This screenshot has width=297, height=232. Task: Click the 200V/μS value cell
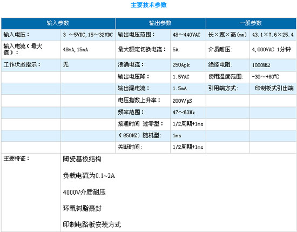(188, 101)
